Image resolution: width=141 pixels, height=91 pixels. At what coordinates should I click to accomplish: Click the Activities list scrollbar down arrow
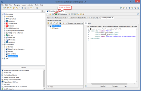[44, 88]
